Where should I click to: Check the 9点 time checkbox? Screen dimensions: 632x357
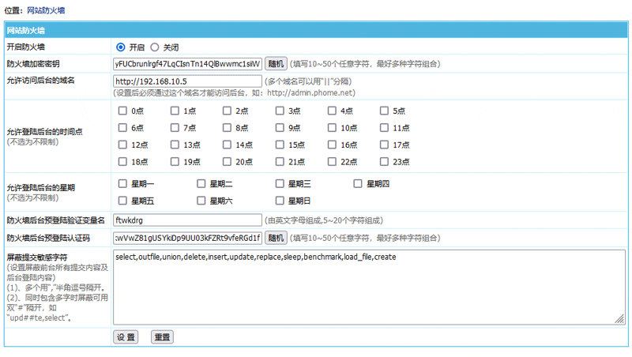coord(280,127)
